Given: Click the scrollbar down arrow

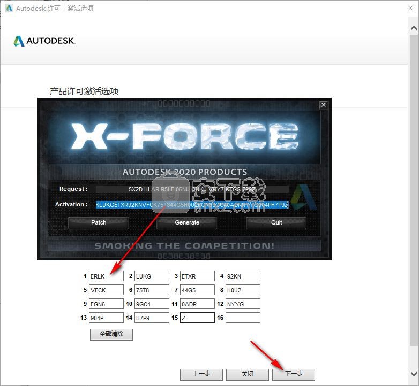Looking at the screenshot, I should coord(414,374).
